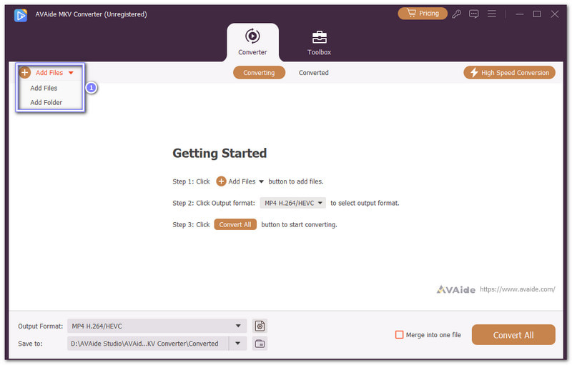Screen dimensions: 572x365
Task: Open the hamburger menu icon
Action: point(492,14)
